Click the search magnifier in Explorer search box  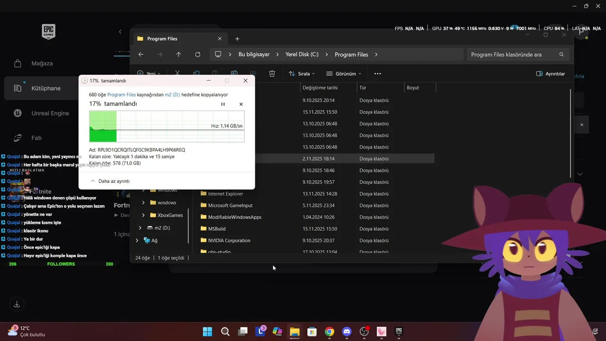[x=561, y=54]
